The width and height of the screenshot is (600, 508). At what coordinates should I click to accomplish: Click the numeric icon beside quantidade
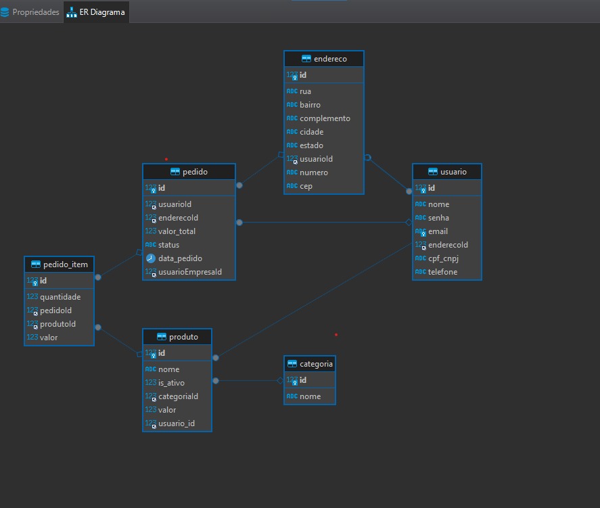point(32,296)
